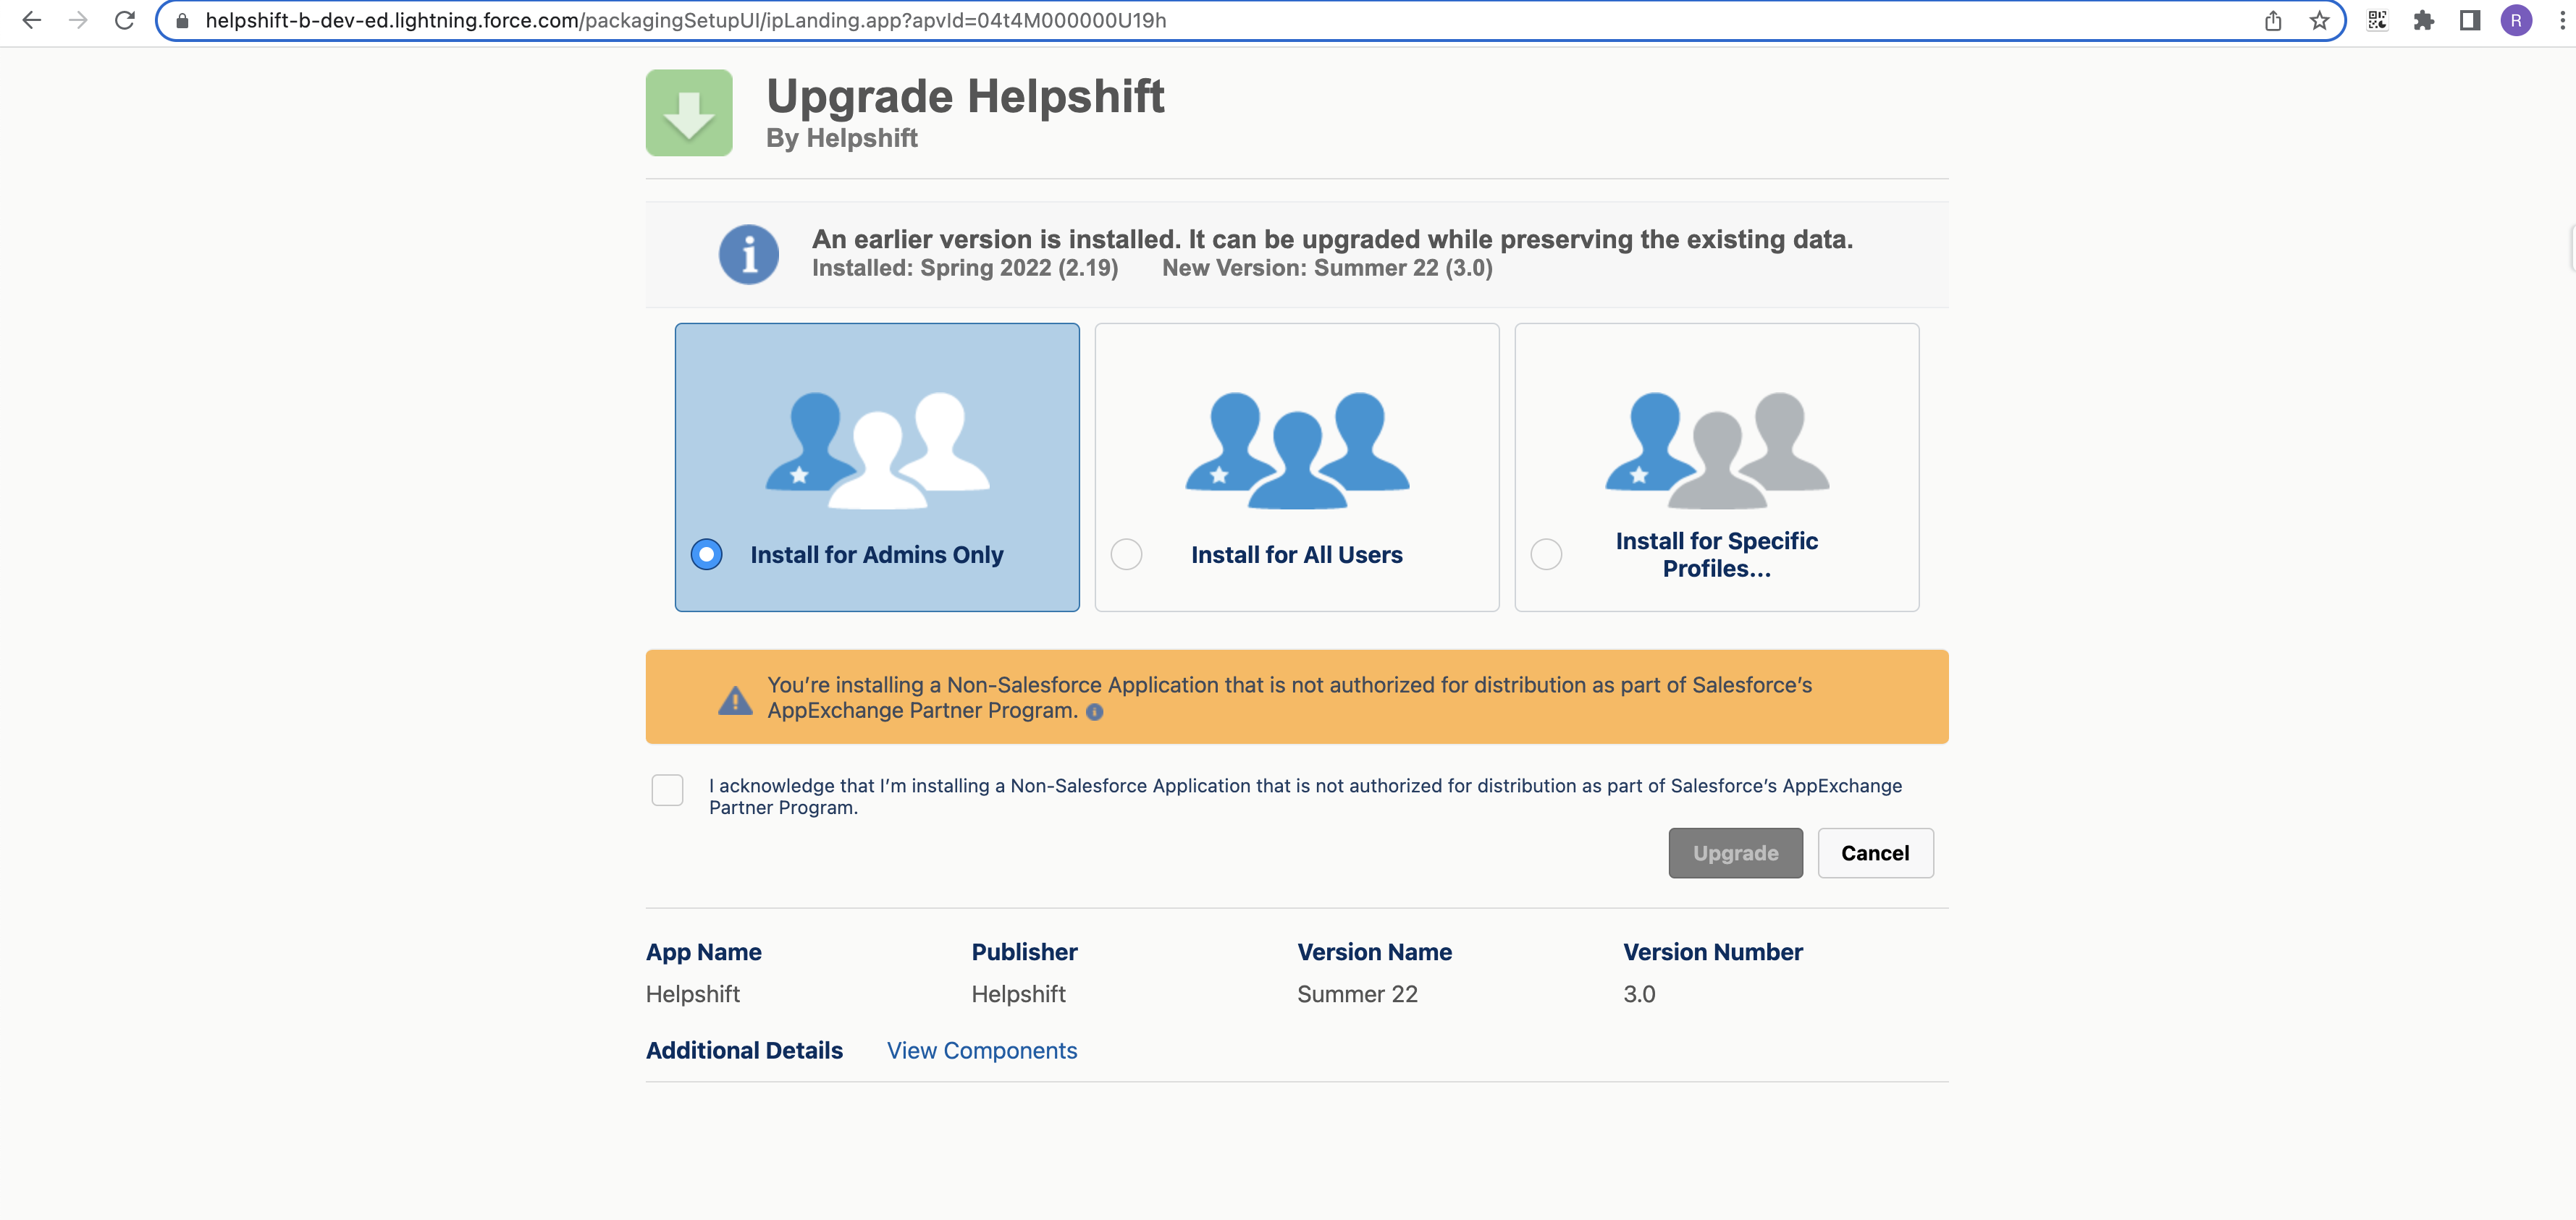Viewport: 2576px width, 1220px height.
Task: Click the browser address bar URL
Action: [685, 20]
